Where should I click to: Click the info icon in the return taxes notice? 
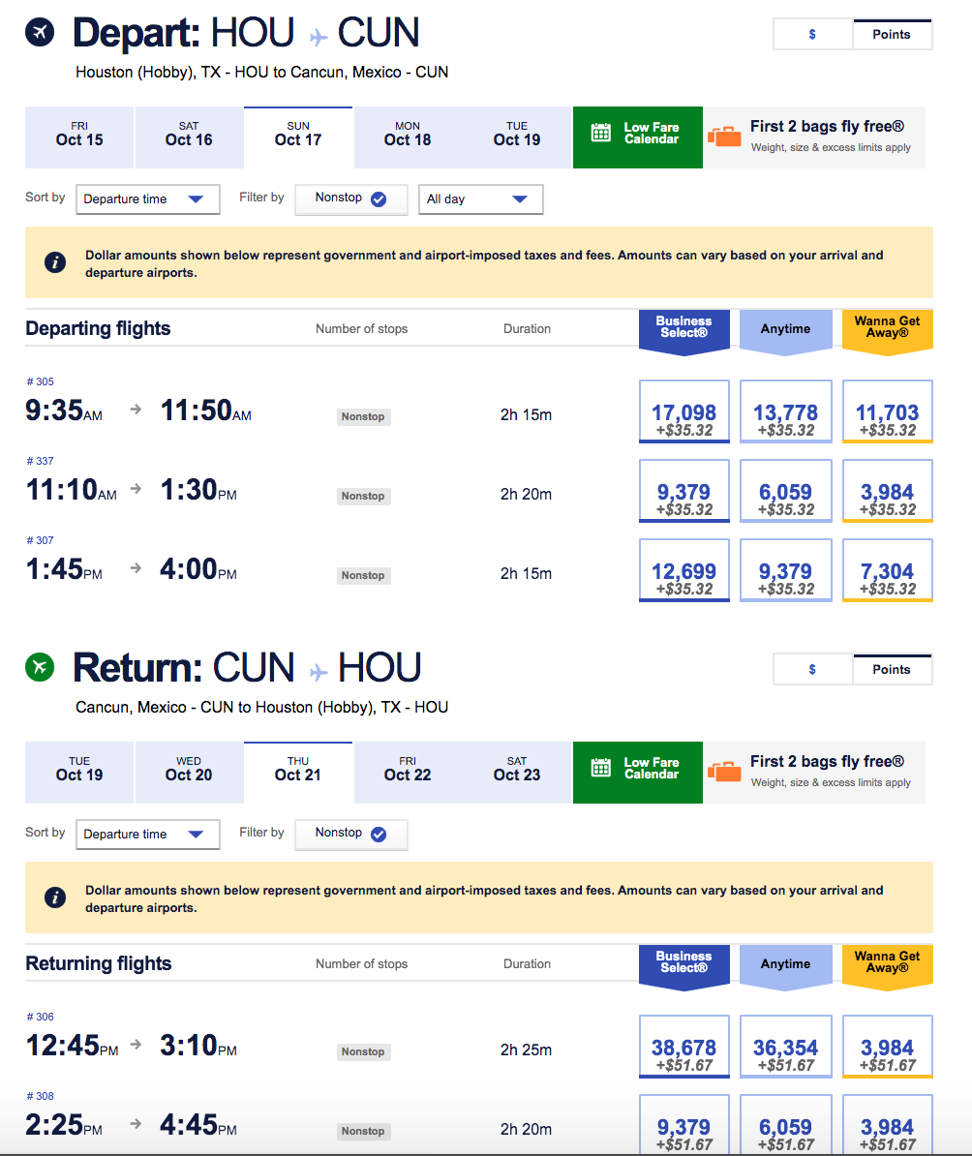coord(56,897)
